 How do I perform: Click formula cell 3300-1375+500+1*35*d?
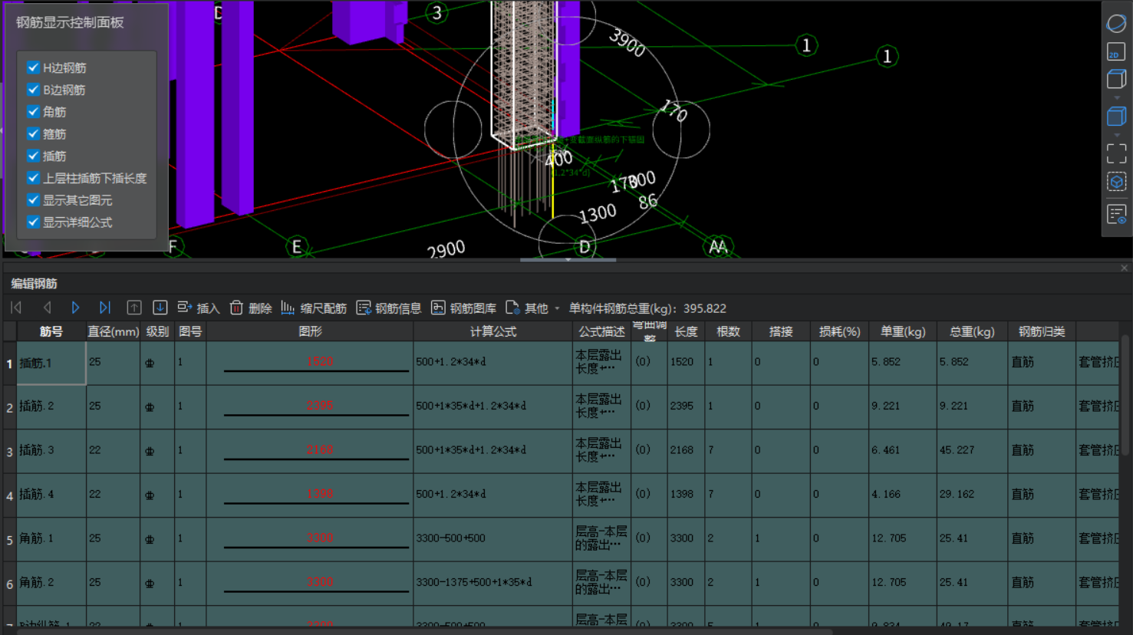click(492, 583)
